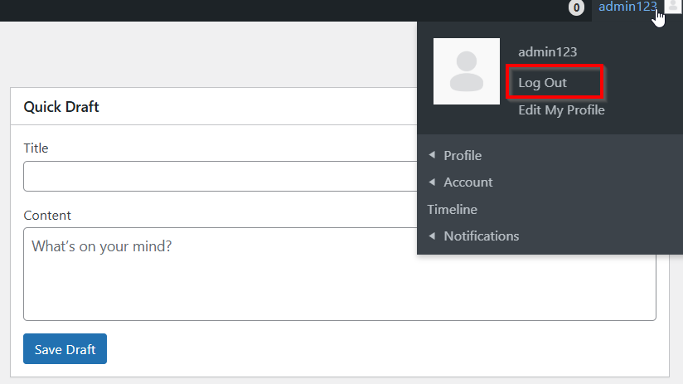Click the comment count bubble showing 0

tap(576, 8)
